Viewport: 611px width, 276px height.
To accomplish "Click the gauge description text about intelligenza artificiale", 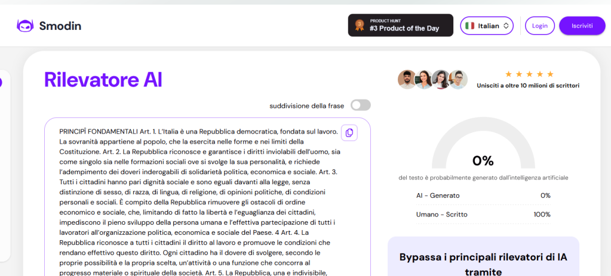I will point(483,178).
